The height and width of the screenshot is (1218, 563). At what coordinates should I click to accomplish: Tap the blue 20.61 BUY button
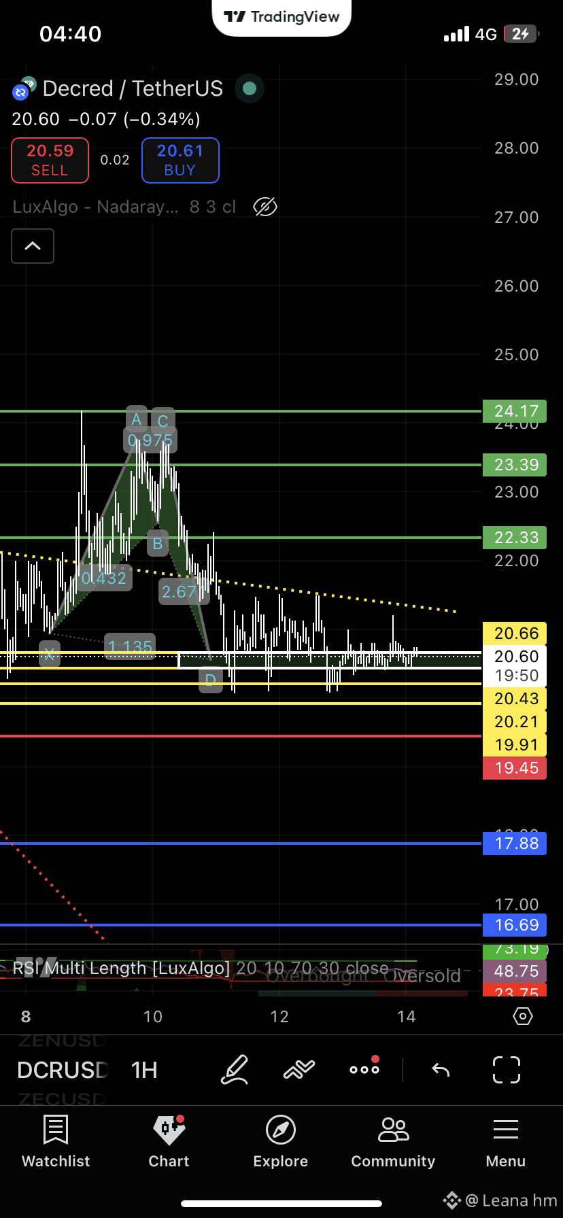pos(180,160)
